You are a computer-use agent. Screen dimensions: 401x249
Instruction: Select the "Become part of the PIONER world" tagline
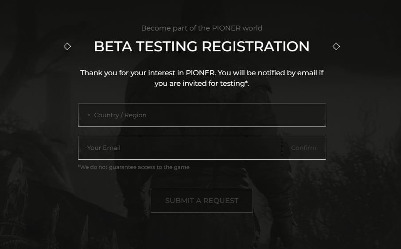[202, 28]
